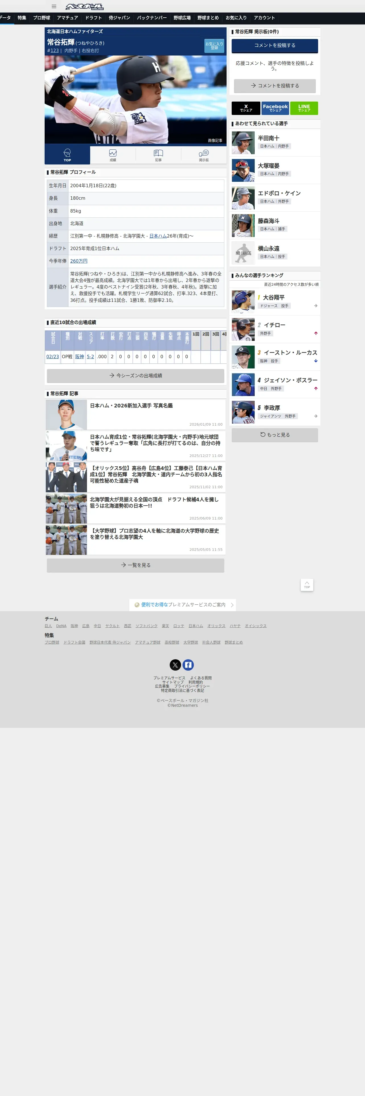Viewport: 365px width, 1096px height.
Task: Click the gray コメントを投稿する arrow button
Action: (x=275, y=86)
